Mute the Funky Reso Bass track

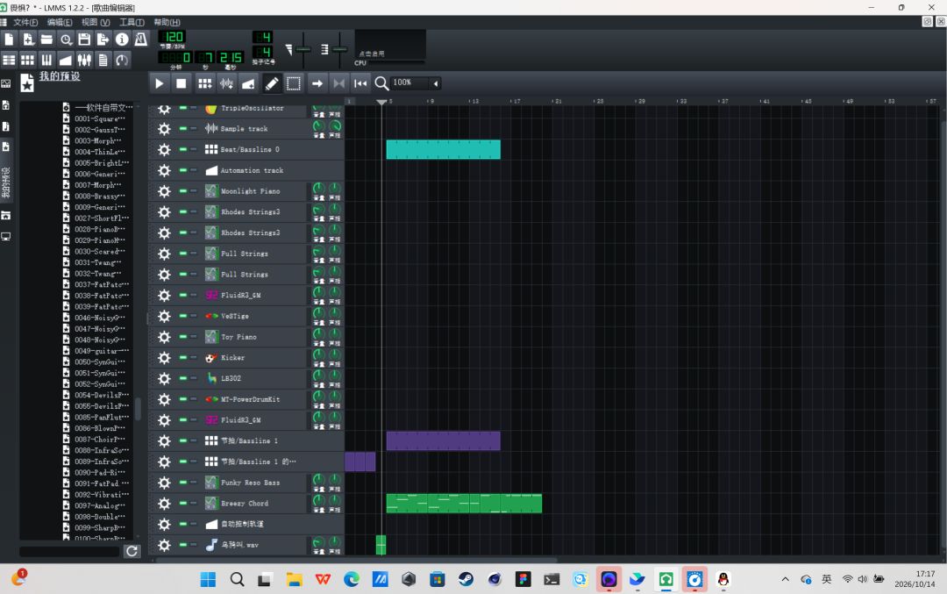[183, 483]
